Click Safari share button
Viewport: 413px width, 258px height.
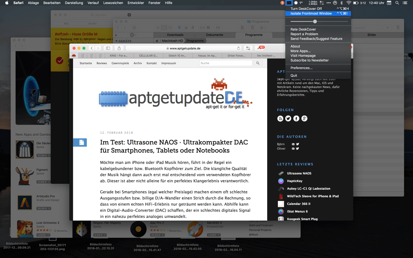(119, 48)
